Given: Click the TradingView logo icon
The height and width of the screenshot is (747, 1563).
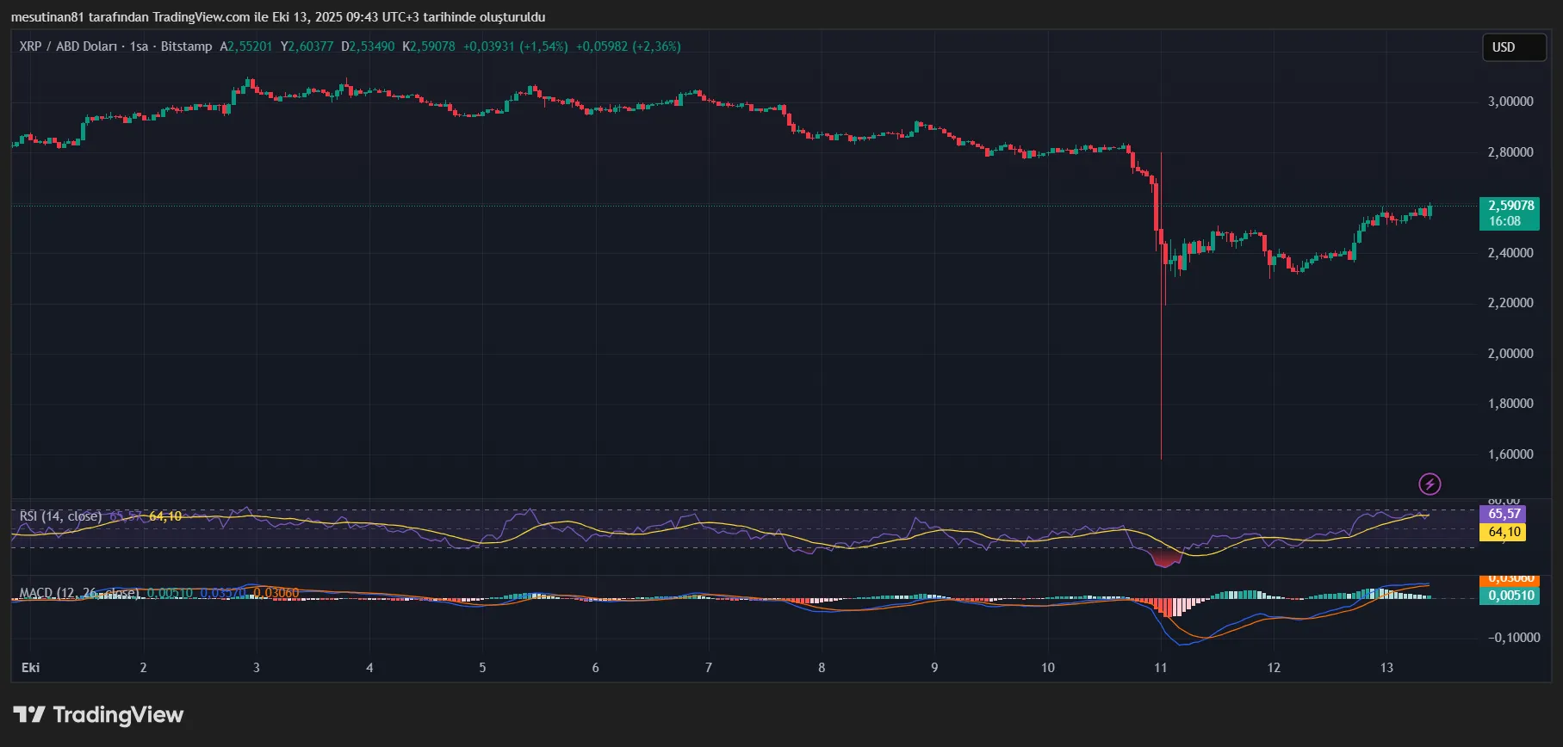Looking at the screenshot, I should click(x=29, y=715).
